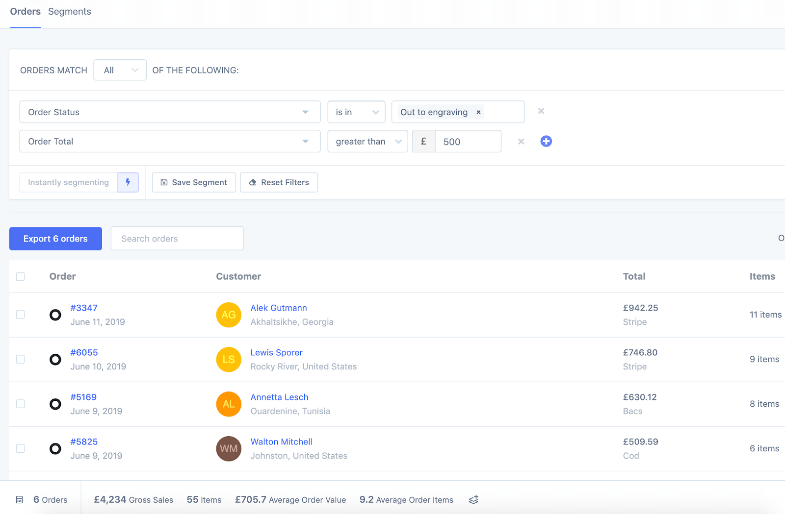
Task: Focus the Search orders input field
Action: (177, 239)
